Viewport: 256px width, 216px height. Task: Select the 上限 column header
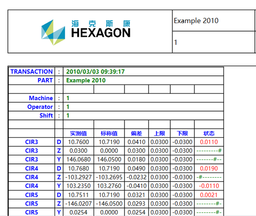coord(159,133)
